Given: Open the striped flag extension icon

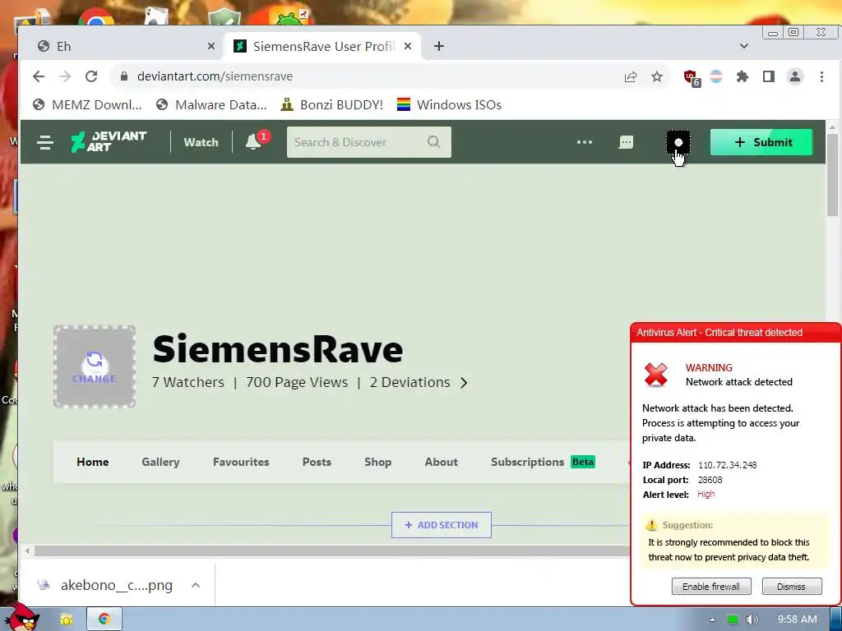Looking at the screenshot, I should click(716, 76).
